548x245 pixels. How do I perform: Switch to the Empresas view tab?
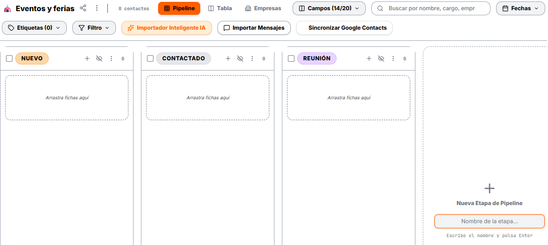(x=263, y=8)
